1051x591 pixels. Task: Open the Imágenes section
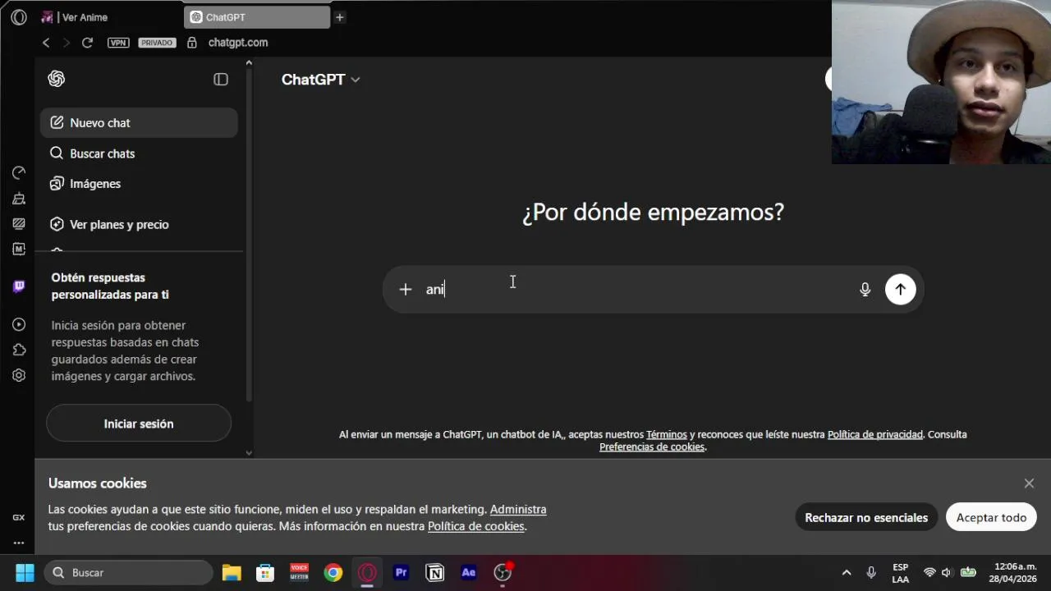139,184
